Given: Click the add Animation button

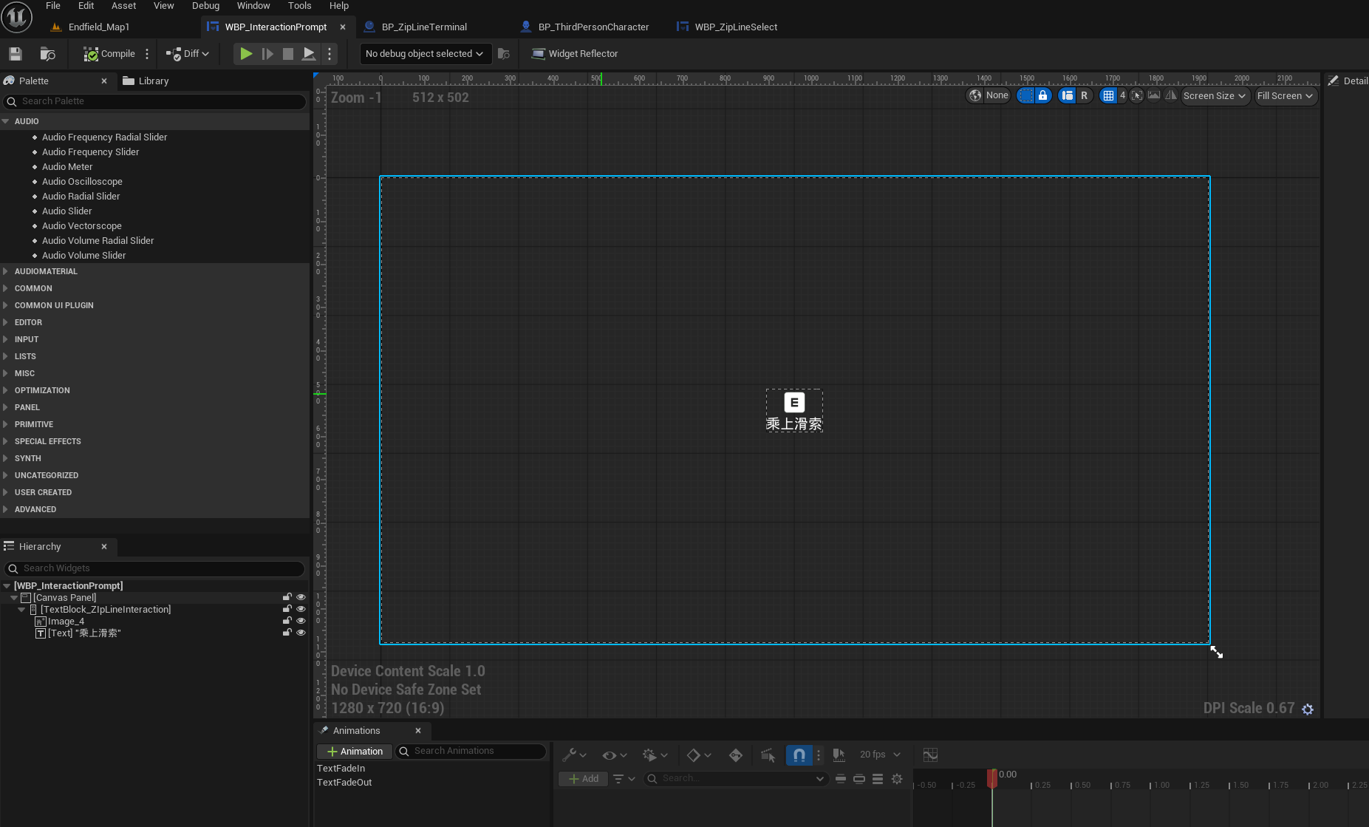Looking at the screenshot, I should tap(355, 752).
